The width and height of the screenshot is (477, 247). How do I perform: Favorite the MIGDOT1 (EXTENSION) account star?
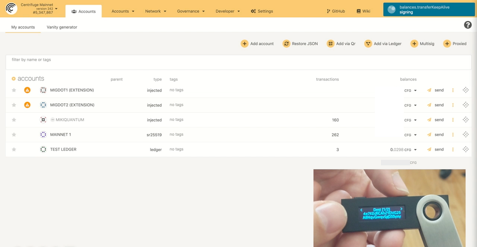point(14,90)
